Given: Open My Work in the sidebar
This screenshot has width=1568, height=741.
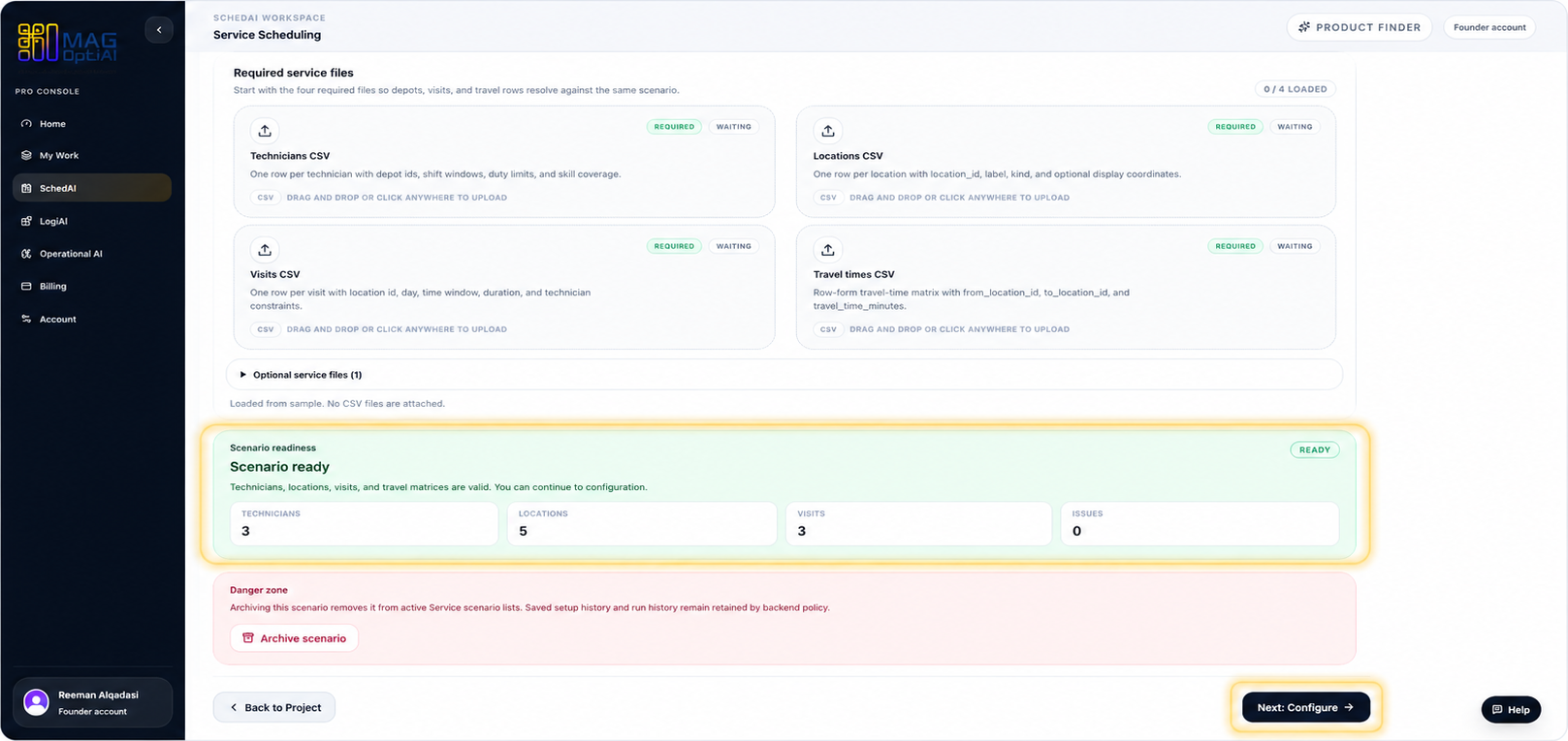Looking at the screenshot, I should (x=92, y=155).
